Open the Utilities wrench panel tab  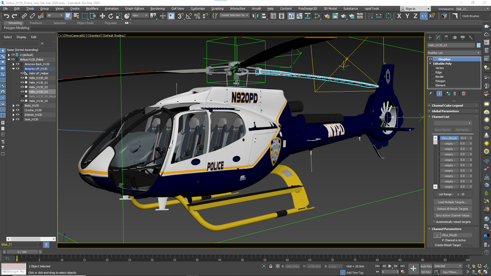[471, 38]
